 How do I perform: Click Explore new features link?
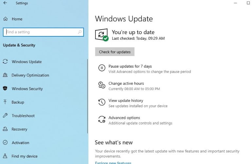tap(113, 162)
